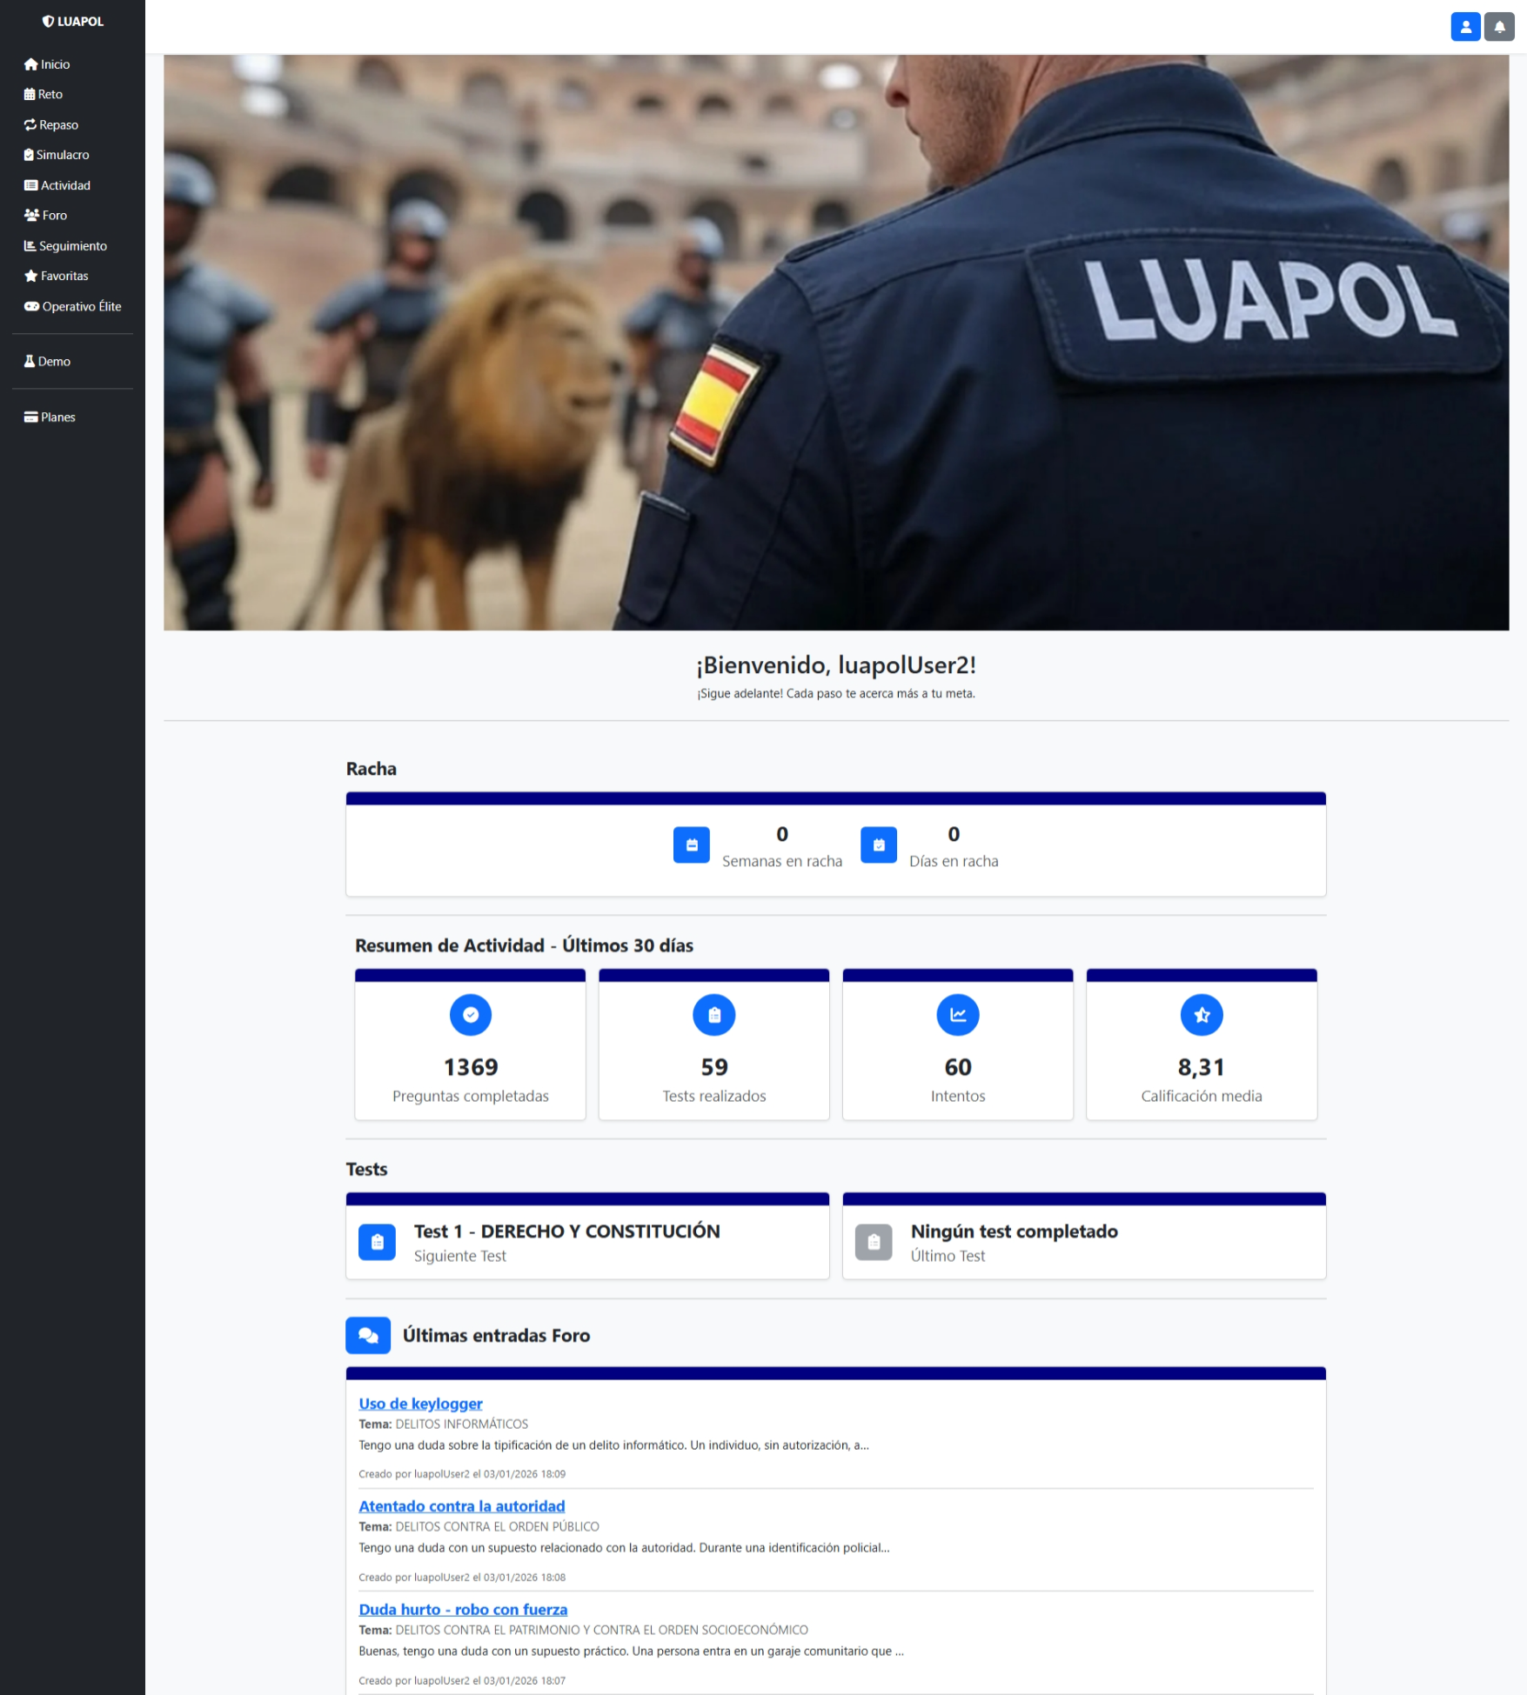Open the user profile icon button
This screenshot has height=1695, width=1527.
pyautogui.click(x=1465, y=27)
